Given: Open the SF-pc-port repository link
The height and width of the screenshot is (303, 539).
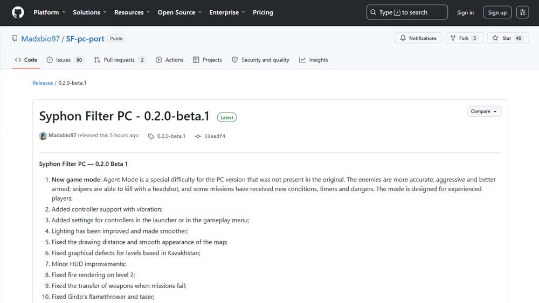Looking at the screenshot, I should [x=85, y=39].
